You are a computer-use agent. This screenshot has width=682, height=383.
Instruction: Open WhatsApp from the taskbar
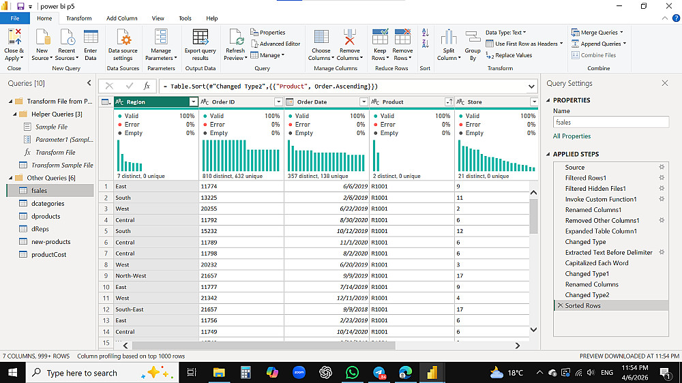pos(352,373)
